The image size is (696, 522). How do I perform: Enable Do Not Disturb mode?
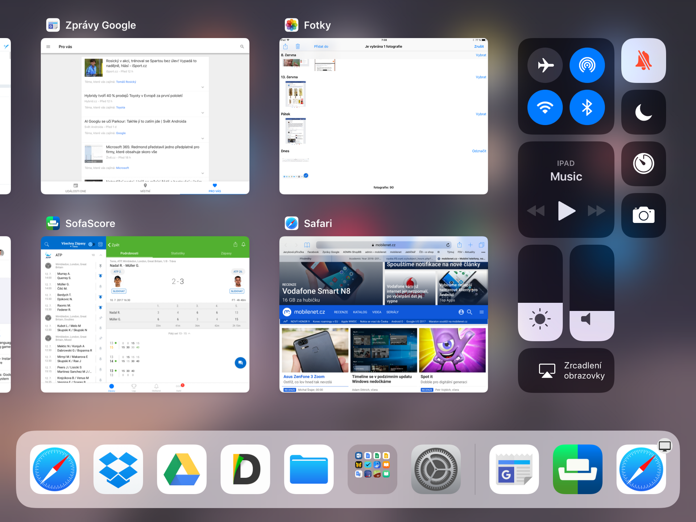(643, 112)
